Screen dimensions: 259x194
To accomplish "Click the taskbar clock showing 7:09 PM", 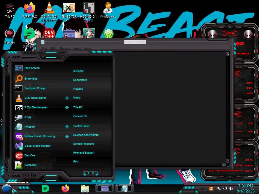I will click(245, 188).
